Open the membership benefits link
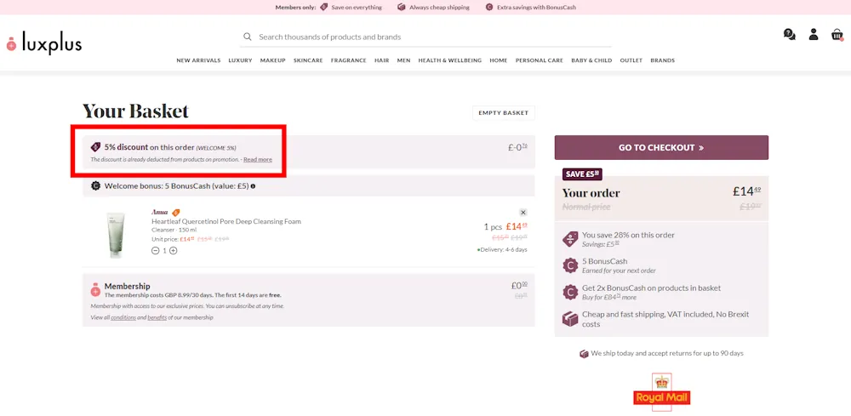The width and height of the screenshot is (851, 416). pyautogui.click(x=157, y=318)
